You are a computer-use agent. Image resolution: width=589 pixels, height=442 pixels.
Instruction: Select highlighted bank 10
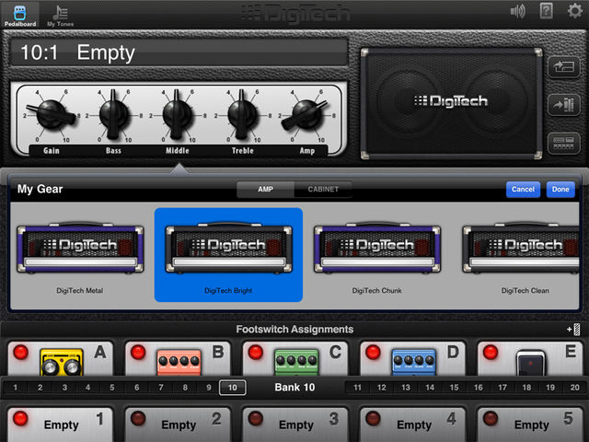click(233, 388)
